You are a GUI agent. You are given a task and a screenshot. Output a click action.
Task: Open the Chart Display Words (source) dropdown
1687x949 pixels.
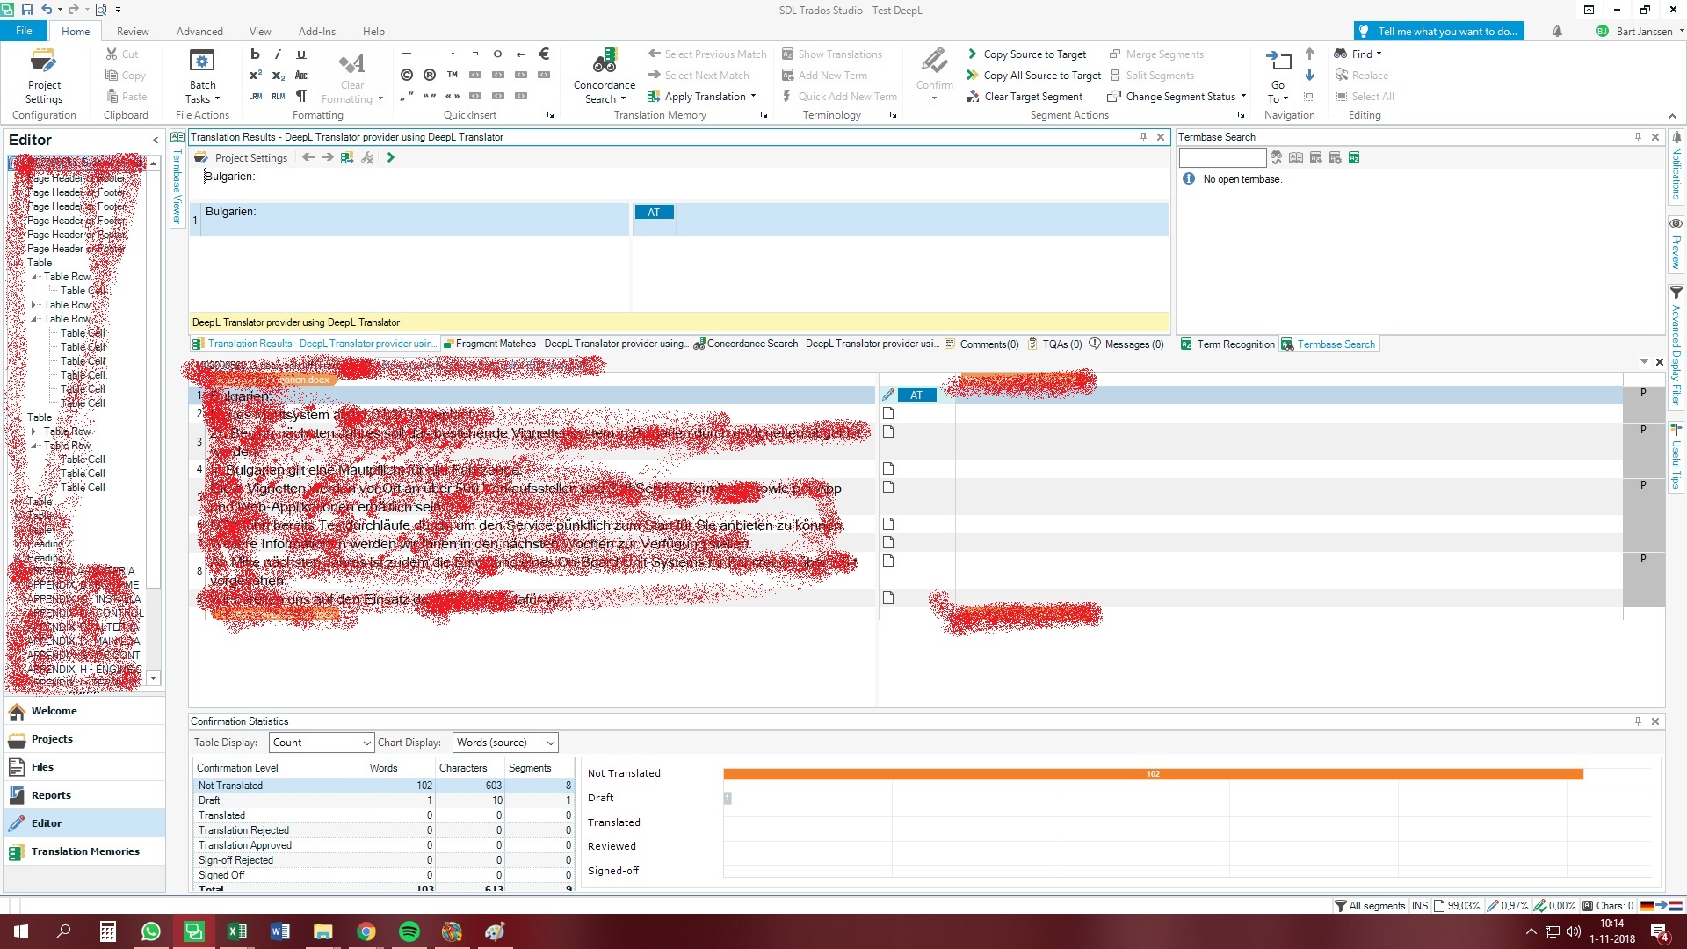coord(505,743)
